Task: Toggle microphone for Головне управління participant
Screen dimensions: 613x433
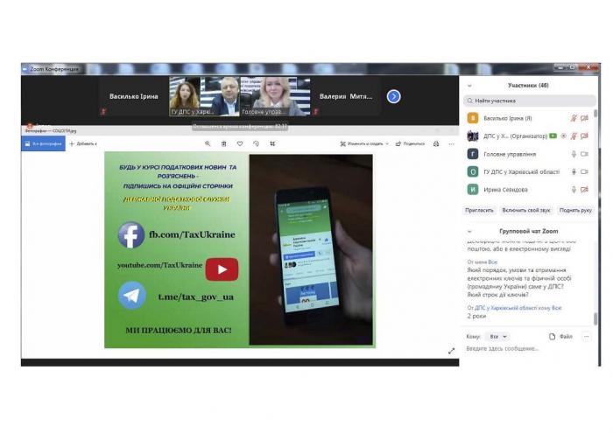Action: pos(574,154)
